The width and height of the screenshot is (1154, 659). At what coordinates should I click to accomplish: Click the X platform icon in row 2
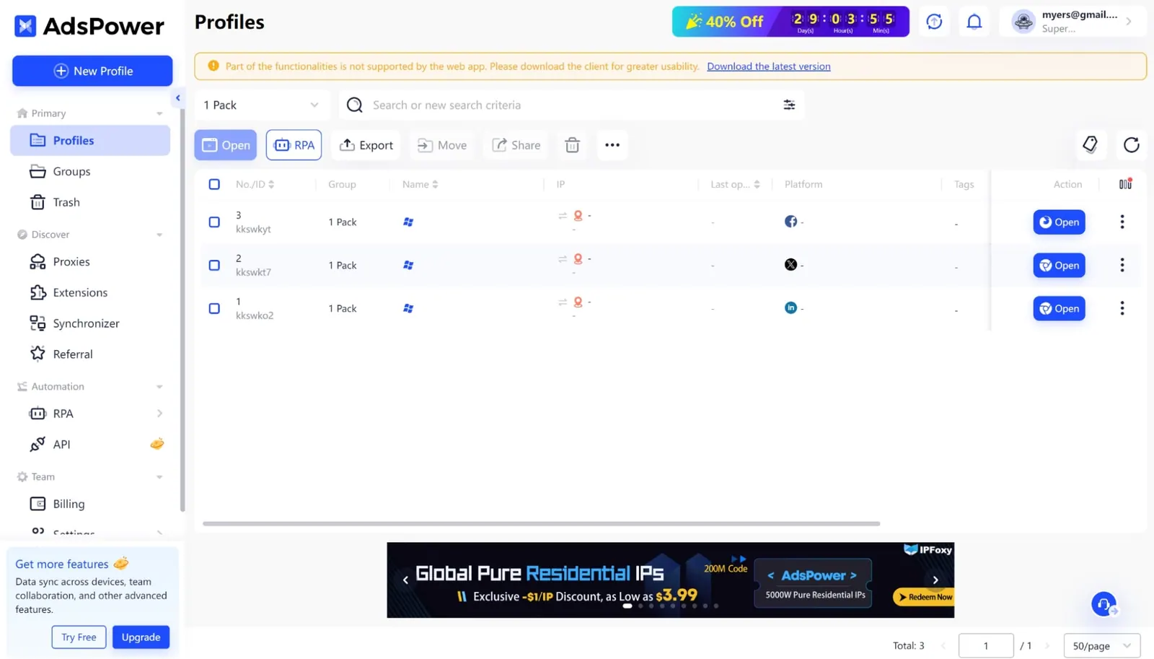pyautogui.click(x=790, y=265)
